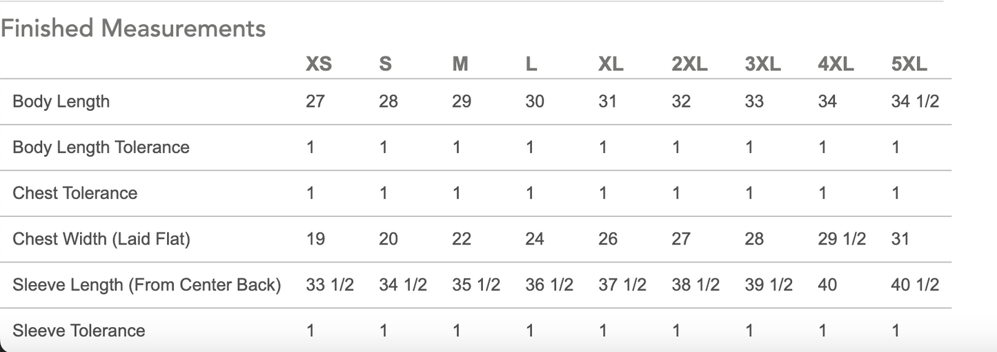
Task: Select the XS size column header
Action: pos(319,64)
